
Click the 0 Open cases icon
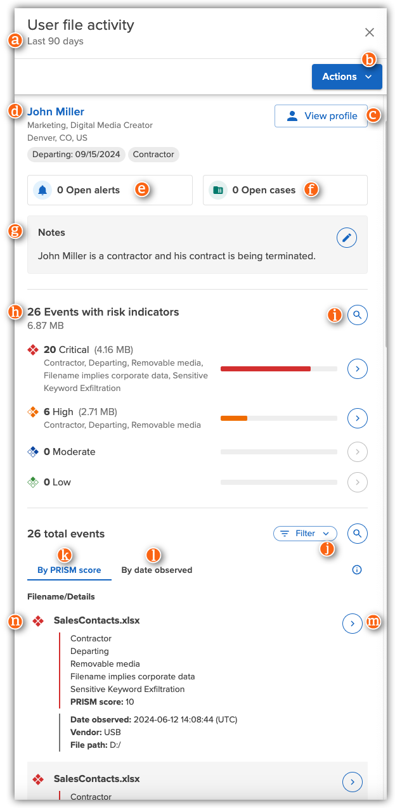tap(217, 189)
